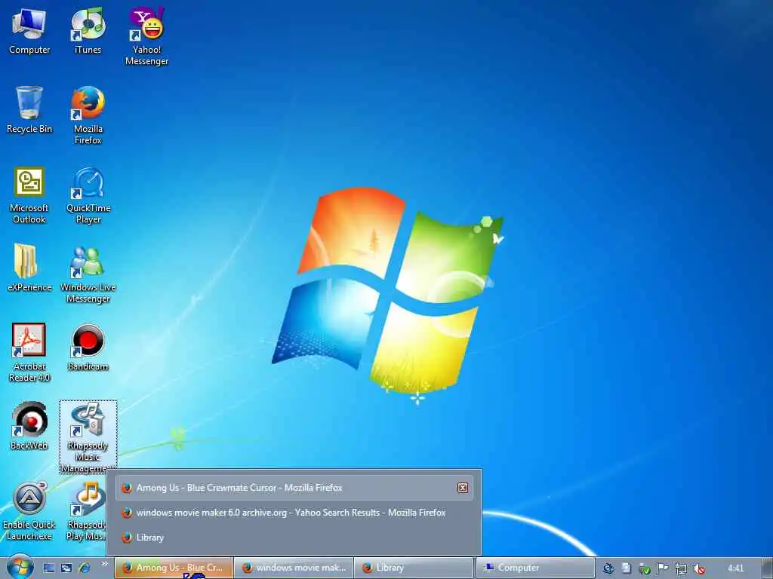Select the BackWeb desktop icon
Image resolution: width=773 pixels, height=579 pixels.
29,427
